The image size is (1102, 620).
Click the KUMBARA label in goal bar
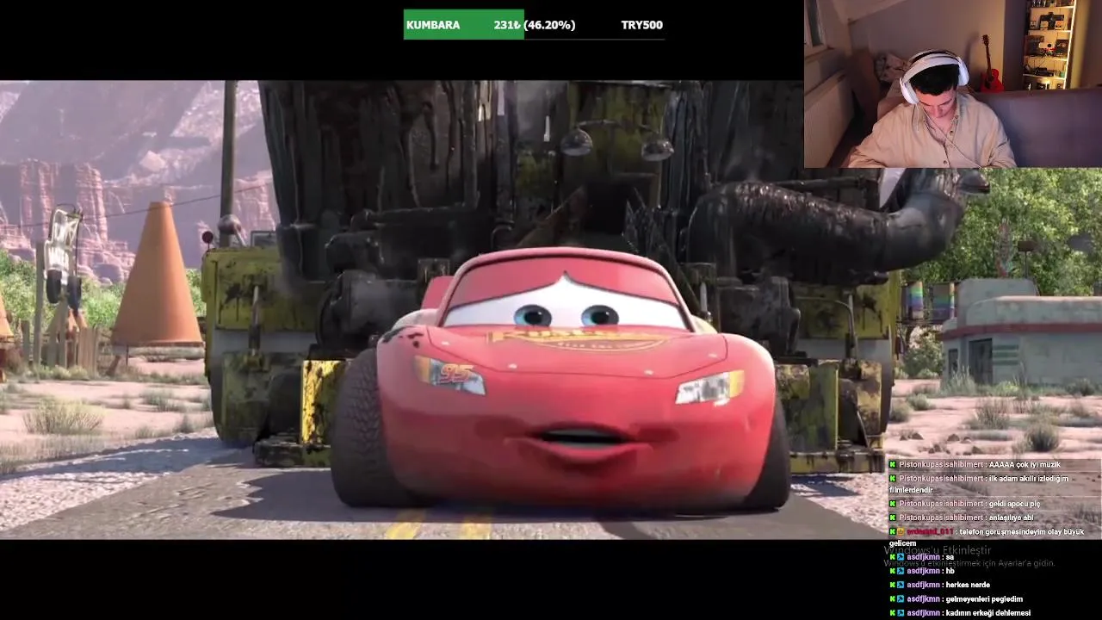tap(433, 25)
